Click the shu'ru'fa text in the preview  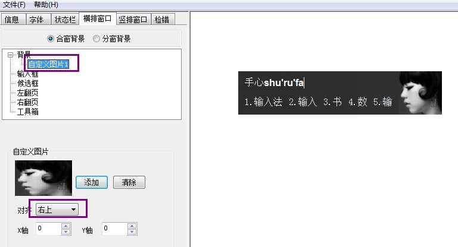283,83
